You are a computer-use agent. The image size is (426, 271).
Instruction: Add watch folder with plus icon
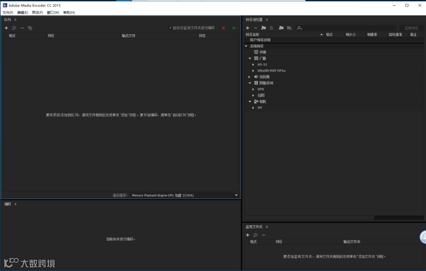pos(247,235)
